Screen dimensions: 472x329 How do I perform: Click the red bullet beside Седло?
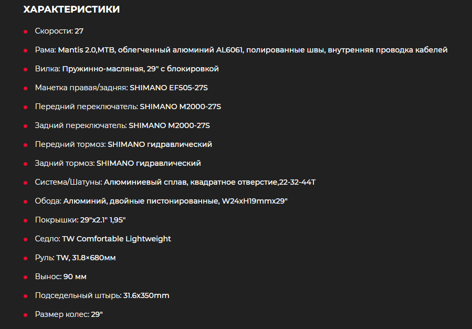[26, 239]
